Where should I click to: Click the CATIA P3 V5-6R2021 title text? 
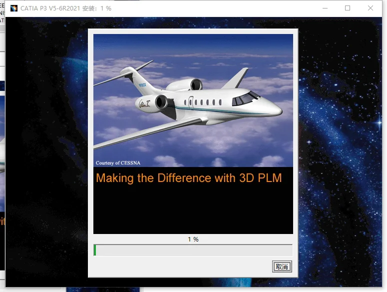click(x=65, y=8)
